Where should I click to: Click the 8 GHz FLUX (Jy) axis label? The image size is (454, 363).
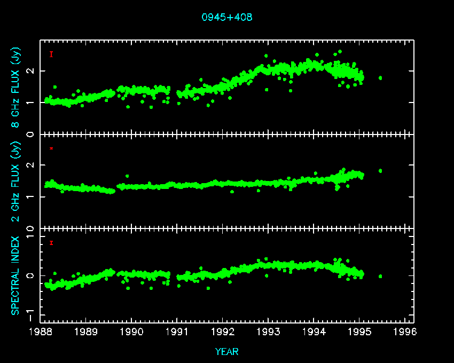[x=16, y=88]
